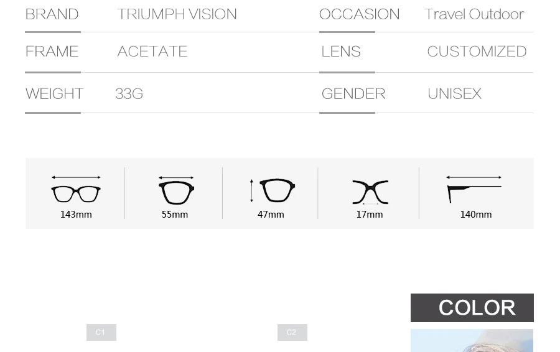This screenshot has height=352, width=560.
Task: Click the CUSTOMIZED lens value
Action: click(477, 52)
